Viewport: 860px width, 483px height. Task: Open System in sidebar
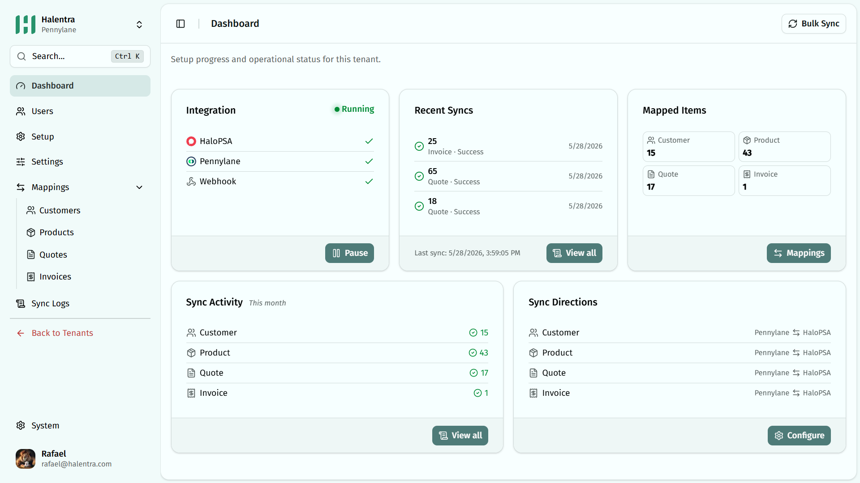click(x=80, y=426)
